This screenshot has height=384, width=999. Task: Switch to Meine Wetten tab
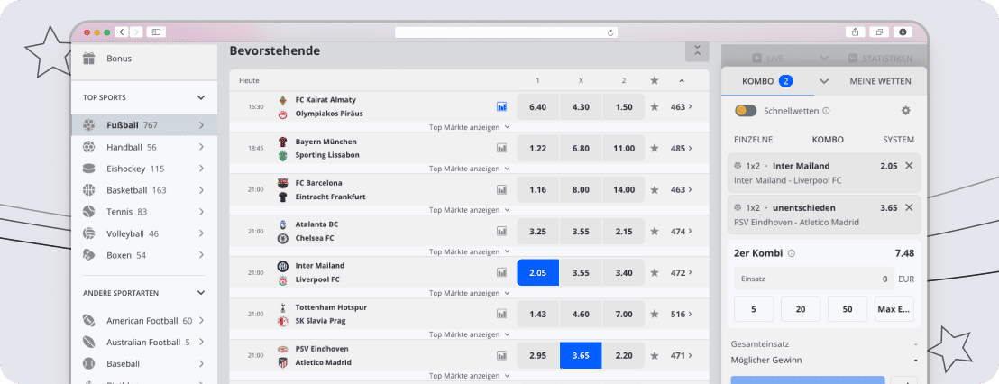click(x=880, y=81)
